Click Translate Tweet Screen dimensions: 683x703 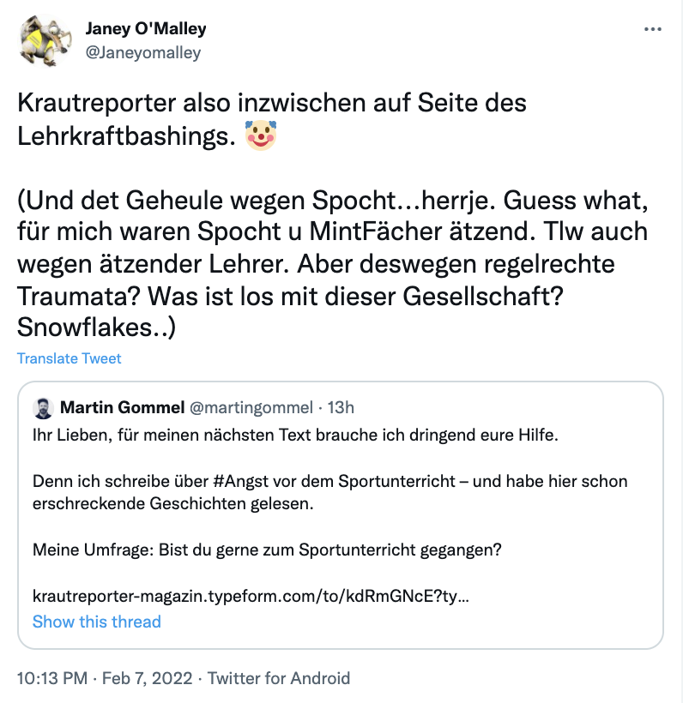pyautogui.click(x=70, y=358)
